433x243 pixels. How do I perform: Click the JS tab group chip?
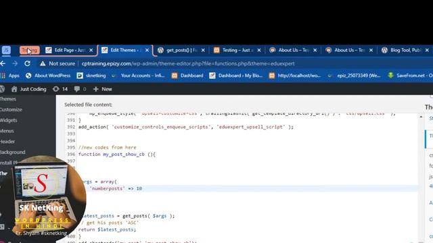pos(6,50)
